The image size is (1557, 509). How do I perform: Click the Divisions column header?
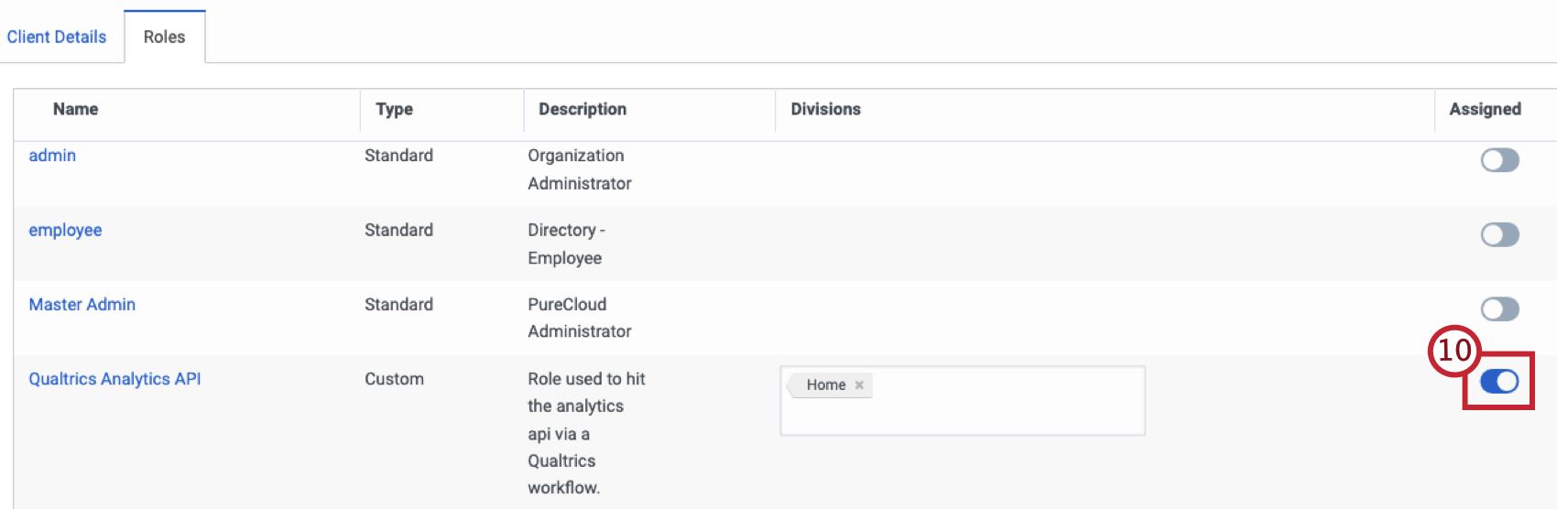pos(825,109)
